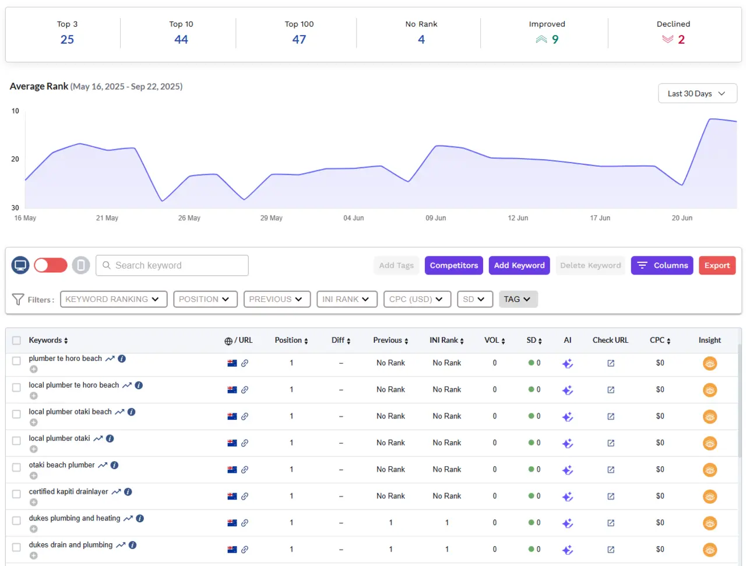Open Check URL icon for "dukes plumbing and heating"

coord(610,523)
